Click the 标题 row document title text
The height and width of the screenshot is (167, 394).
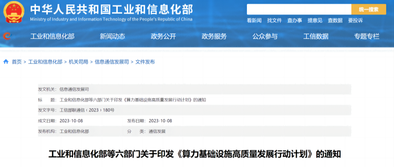tap(133, 100)
